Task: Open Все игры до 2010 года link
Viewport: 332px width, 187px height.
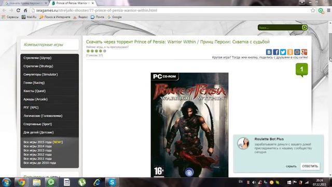Action: click(x=40, y=163)
